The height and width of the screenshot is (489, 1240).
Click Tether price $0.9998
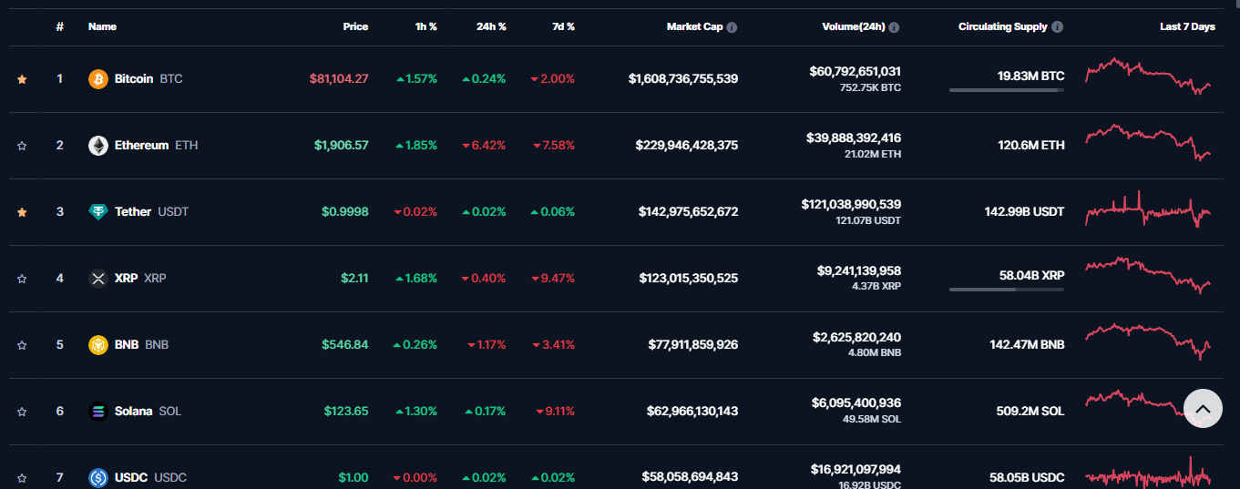pyautogui.click(x=345, y=212)
